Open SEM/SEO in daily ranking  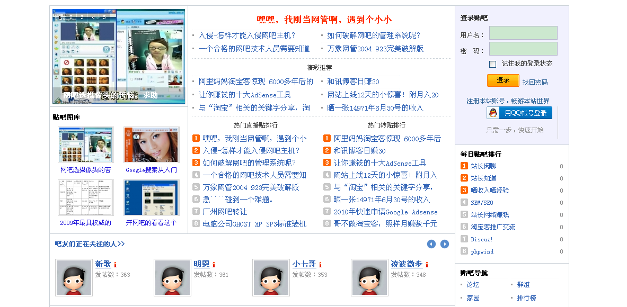click(x=482, y=203)
